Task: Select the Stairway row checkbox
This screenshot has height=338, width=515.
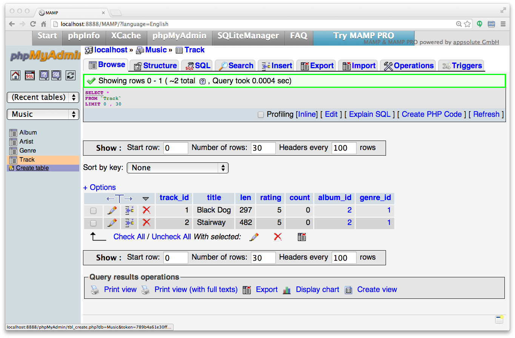Action: tap(93, 223)
